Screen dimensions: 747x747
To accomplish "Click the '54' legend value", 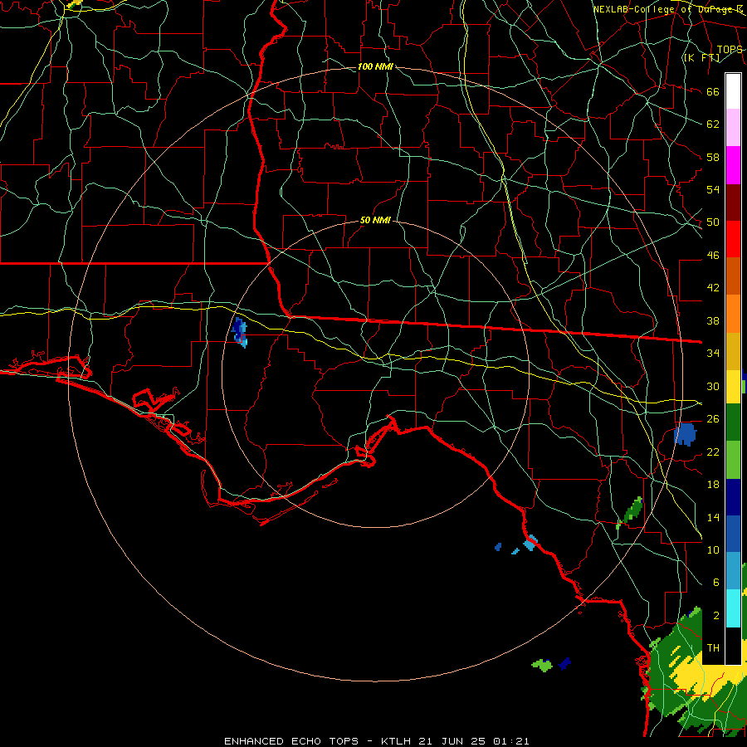I will [x=713, y=189].
